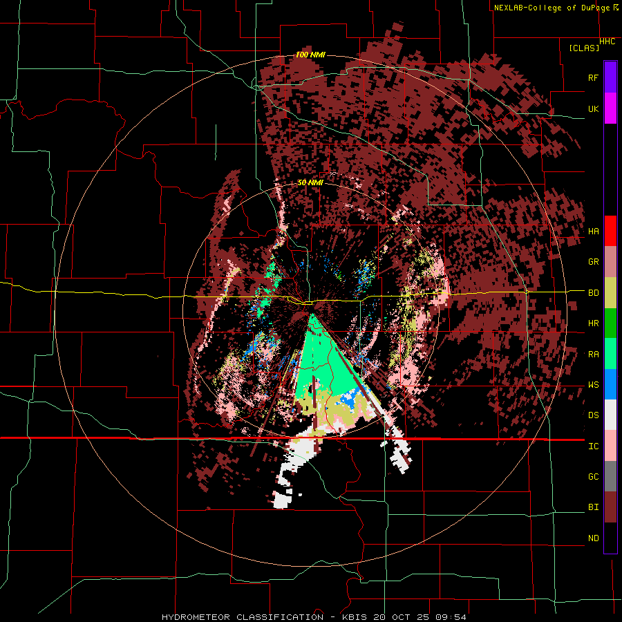Select the WS blue legend swatch
The height and width of the screenshot is (622, 622).
(x=610, y=384)
